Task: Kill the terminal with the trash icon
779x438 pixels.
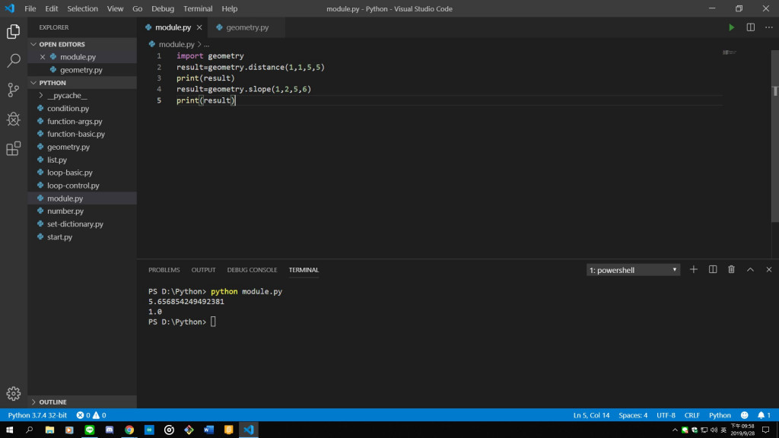Action: [731, 270]
